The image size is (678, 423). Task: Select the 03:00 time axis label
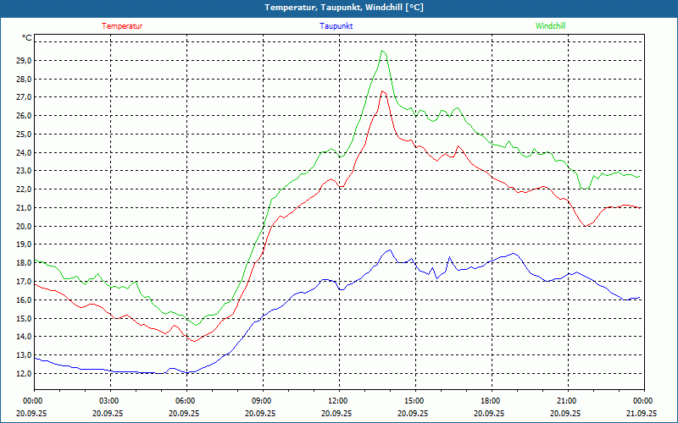109,401
